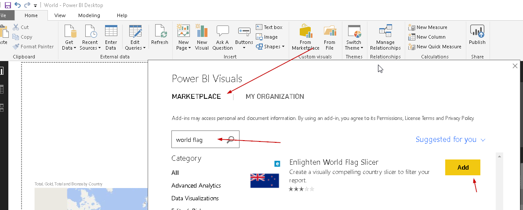Viewport: 523px width, 210px height.
Task: Click the 'Total, Gold, Total and Bronze by Country' title
Action: (x=69, y=184)
